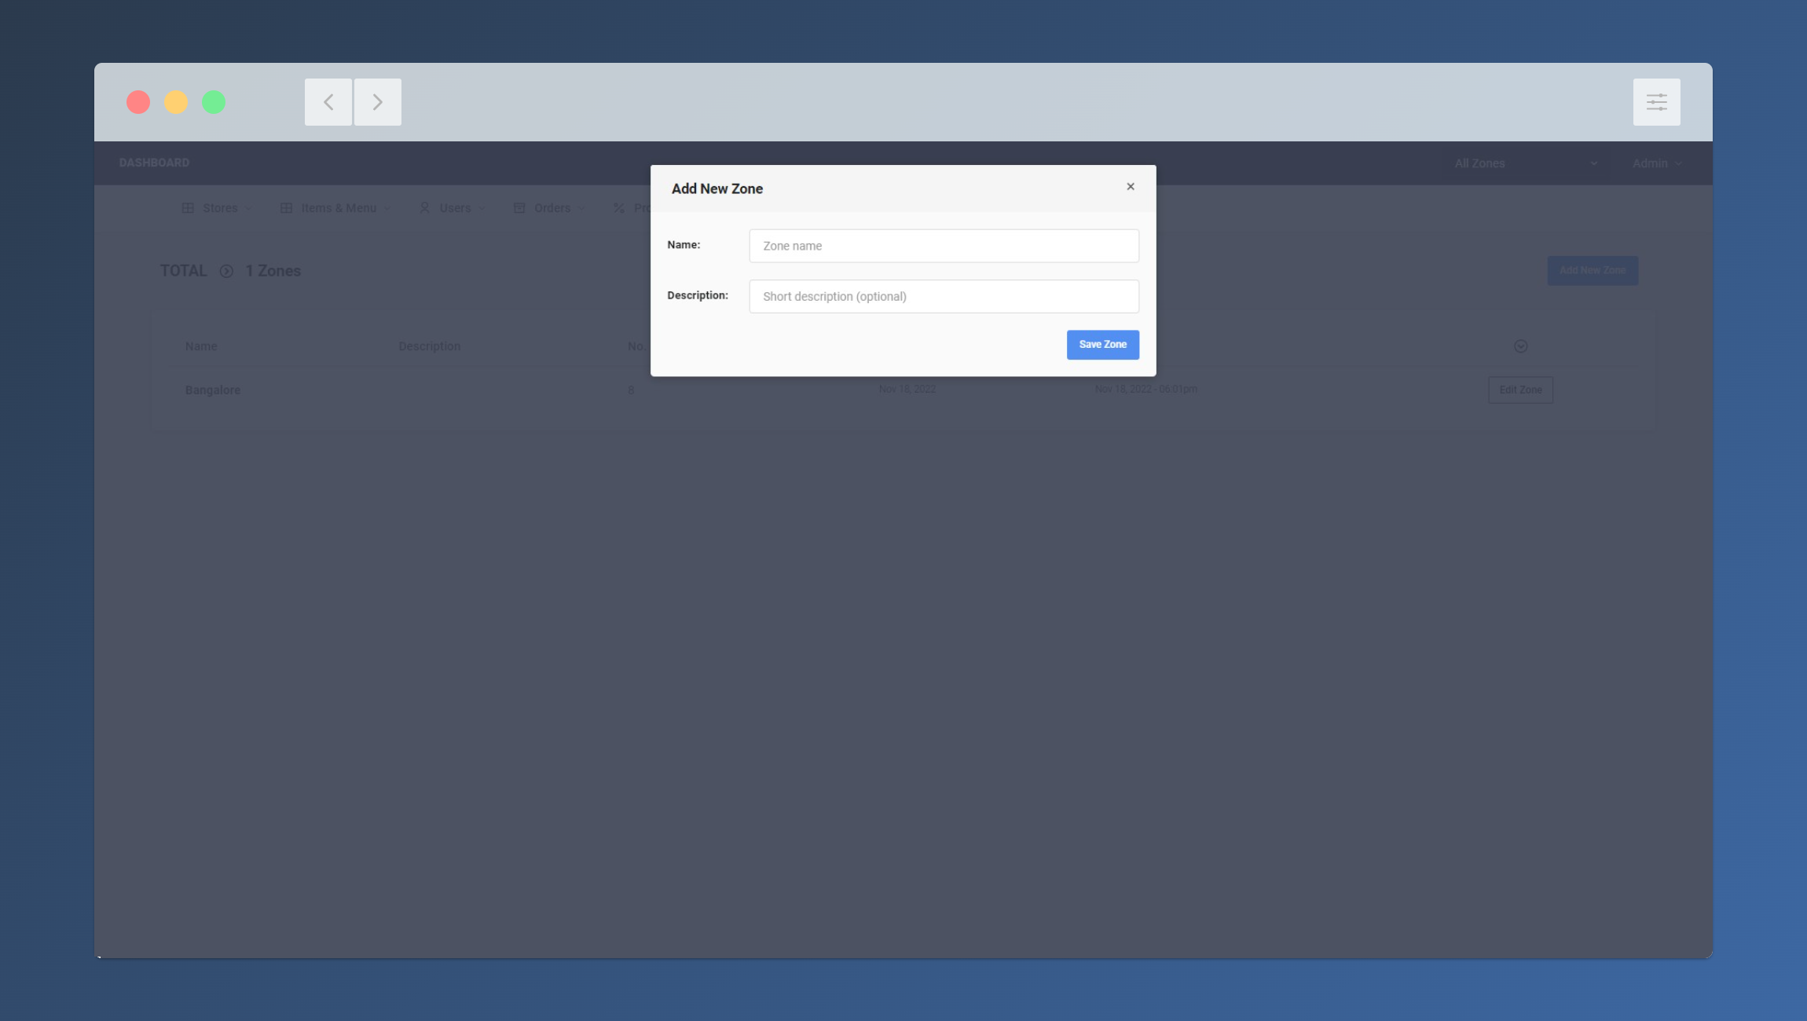Close the Add New Zone dialog
This screenshot has width=1807, height=1021.
1131,186
